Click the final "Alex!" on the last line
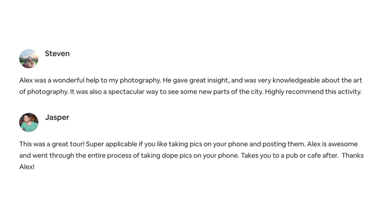Screen dimensions: 383x215 coord(27,167)
